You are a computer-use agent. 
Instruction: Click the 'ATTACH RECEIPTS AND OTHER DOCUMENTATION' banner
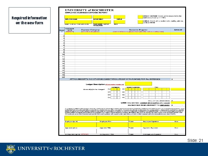(x=115, y=79)
